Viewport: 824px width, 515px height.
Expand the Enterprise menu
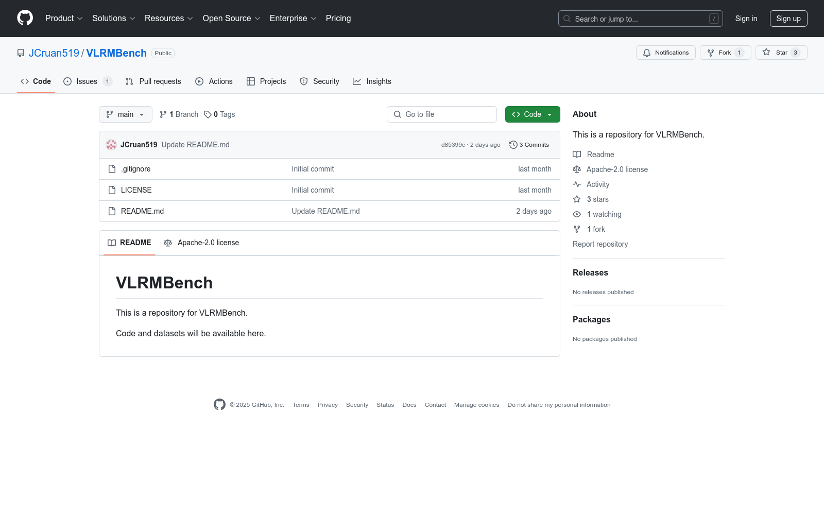[293, 18]
